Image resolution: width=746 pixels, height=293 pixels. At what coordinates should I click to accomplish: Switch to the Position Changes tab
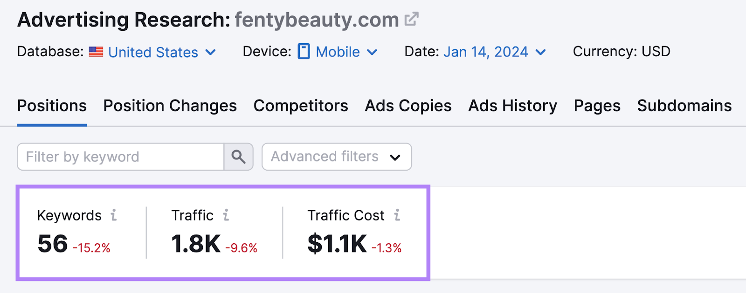pos(170,106)
